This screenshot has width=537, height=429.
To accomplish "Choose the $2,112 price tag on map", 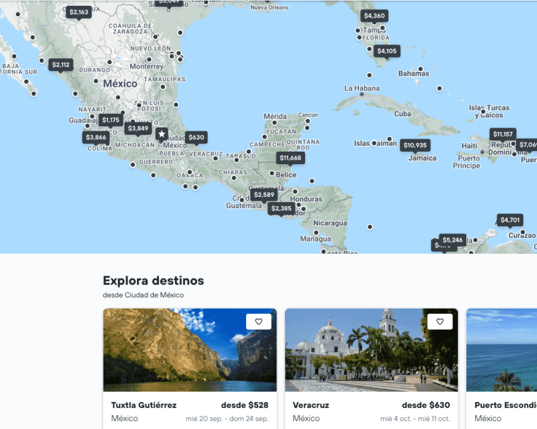I will [61, 65].
